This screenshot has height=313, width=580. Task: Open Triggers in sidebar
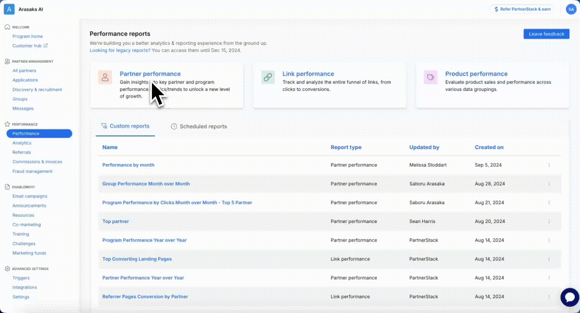coord(21,278)
